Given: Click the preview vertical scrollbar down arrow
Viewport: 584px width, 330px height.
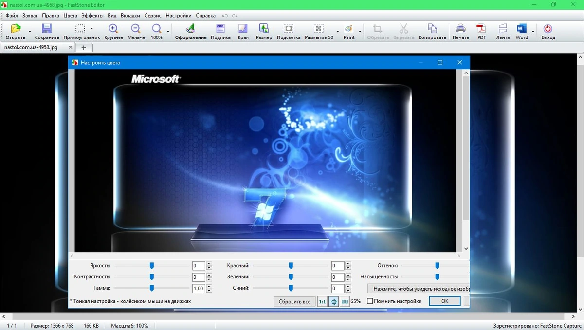Looking at the screenshot, I should [x=466, y=248].
